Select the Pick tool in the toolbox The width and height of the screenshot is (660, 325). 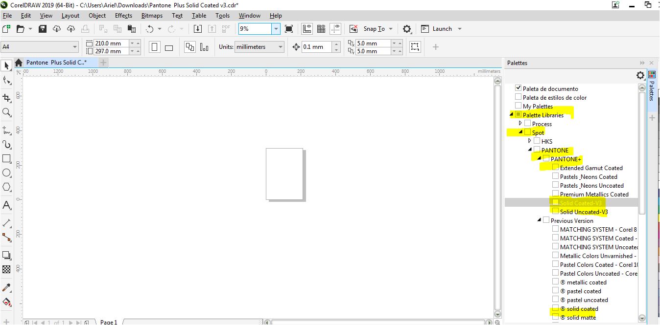[x=6, y=65]
